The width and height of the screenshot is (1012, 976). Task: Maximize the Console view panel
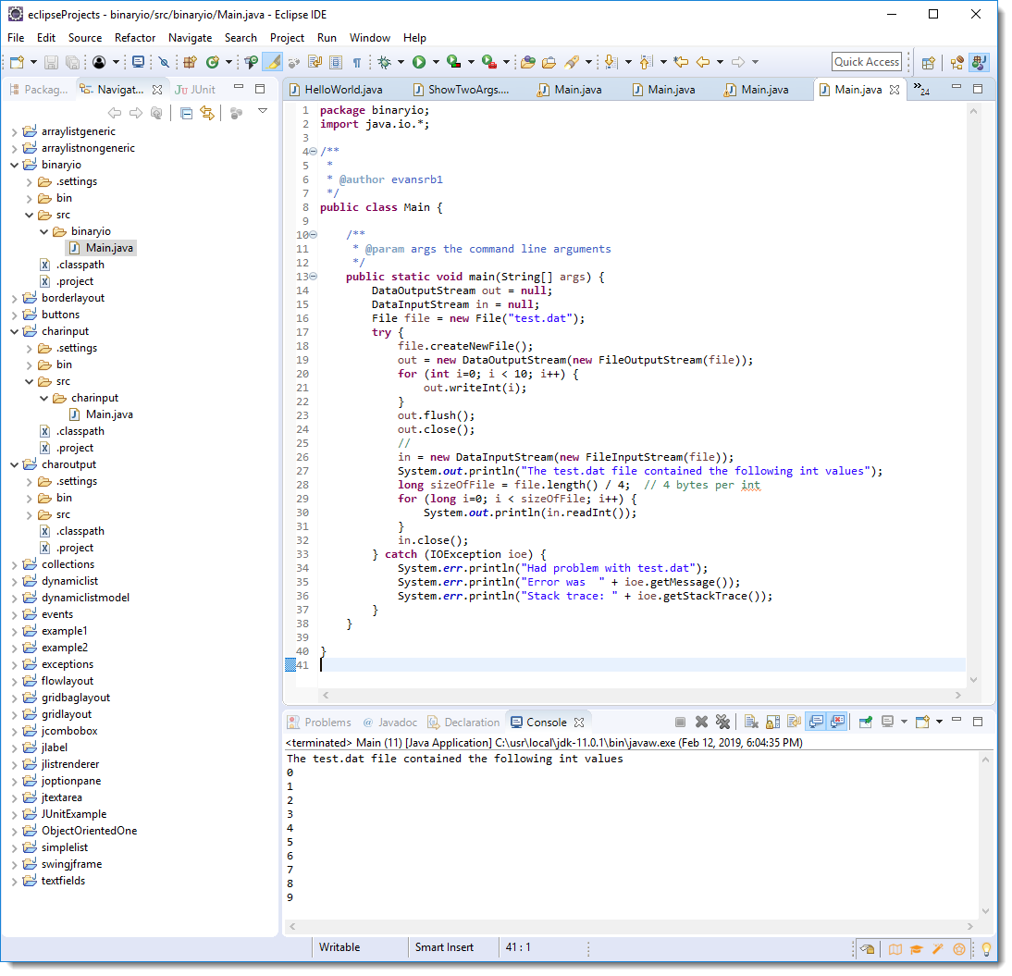click(x=978, y=721)
